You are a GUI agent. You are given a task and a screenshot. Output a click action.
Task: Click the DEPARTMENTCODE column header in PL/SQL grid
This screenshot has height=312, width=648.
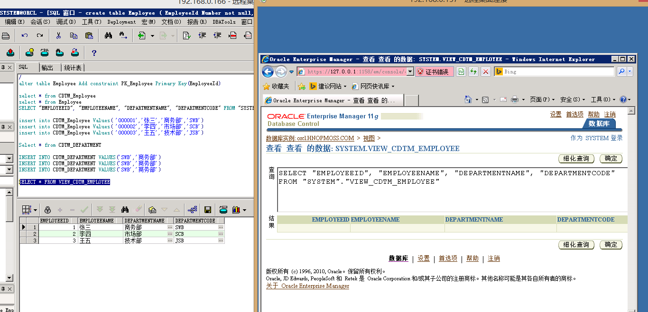coord(199,221)
